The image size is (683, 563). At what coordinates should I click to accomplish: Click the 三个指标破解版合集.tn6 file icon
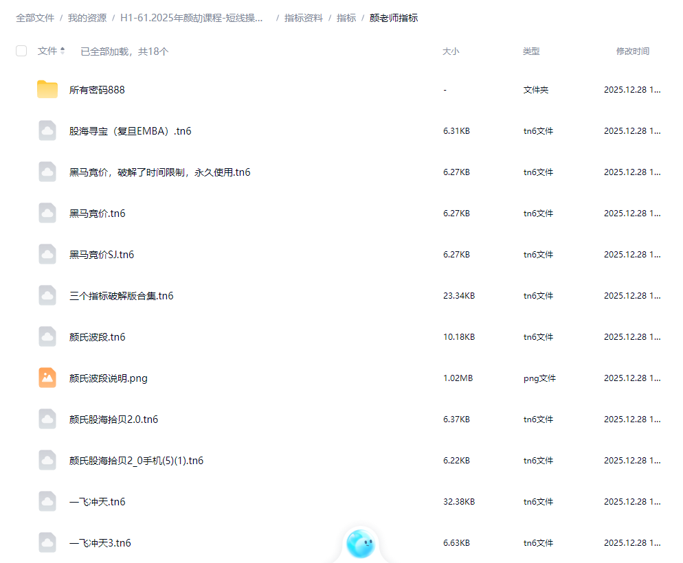click(47, 295)
